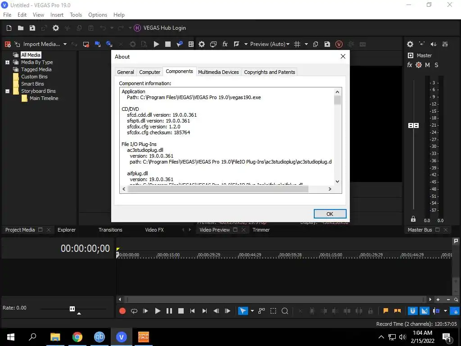Click the Open project folder icon

(x=21, y=28)
